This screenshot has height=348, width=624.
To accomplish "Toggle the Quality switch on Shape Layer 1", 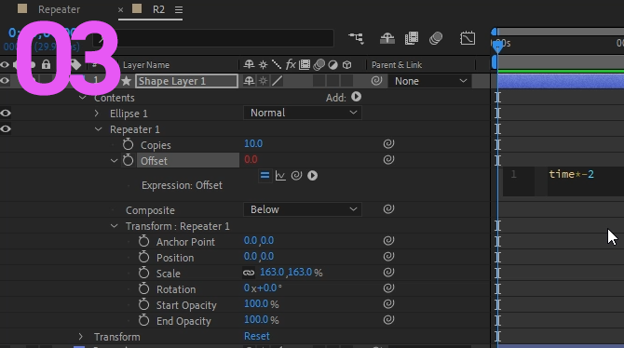I will coord(277,81).
